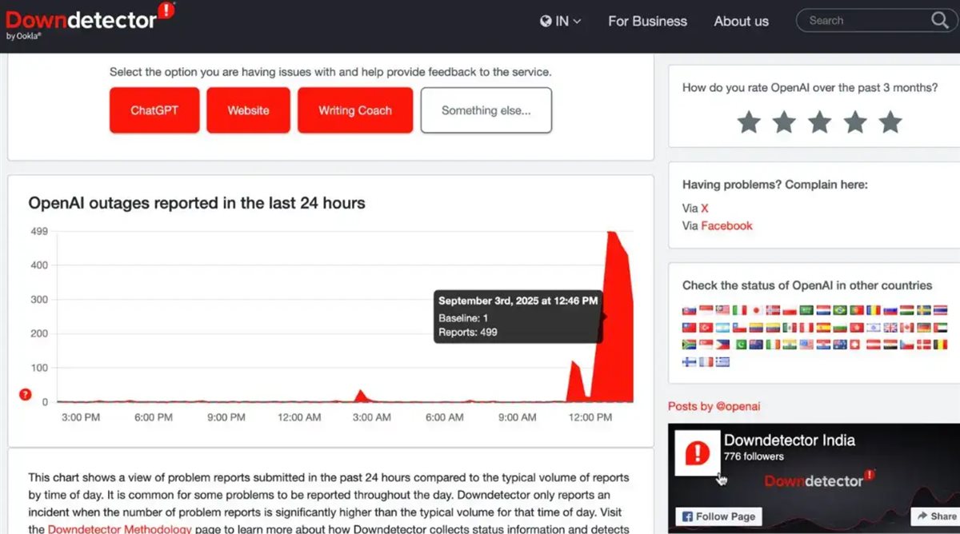Check OpenAI status via Japan flag
Screen dimensions: 960x534
tap(756, 310)
